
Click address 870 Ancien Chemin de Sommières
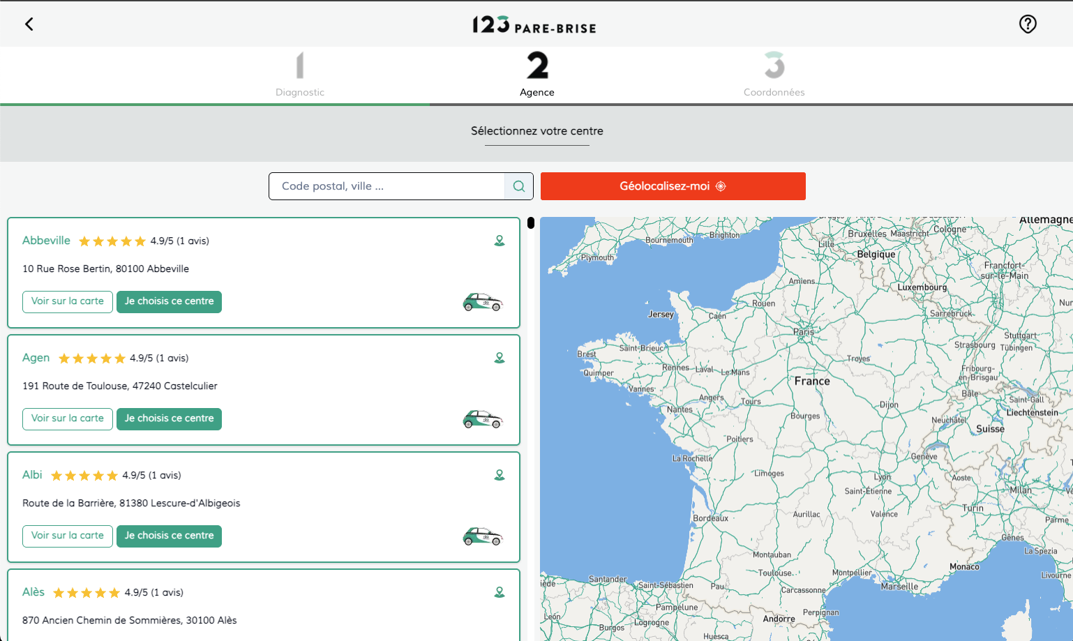(130, 620)
